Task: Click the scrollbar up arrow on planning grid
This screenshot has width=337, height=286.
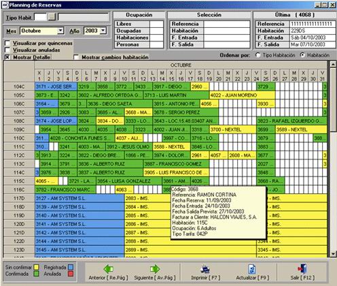Action: point(333,64)
